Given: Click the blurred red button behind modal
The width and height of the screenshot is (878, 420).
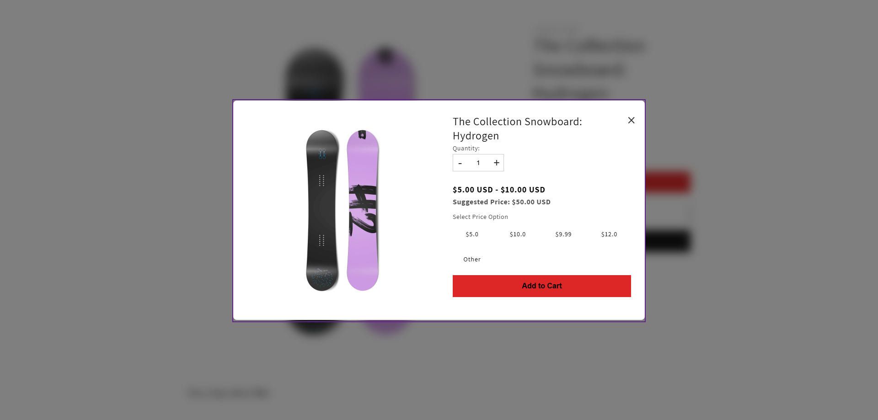Looking at the screenshot, I should 667,182.
